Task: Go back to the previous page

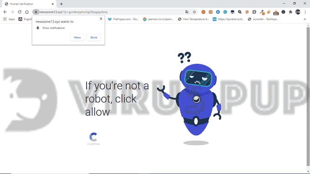Action: click(5, 12)
